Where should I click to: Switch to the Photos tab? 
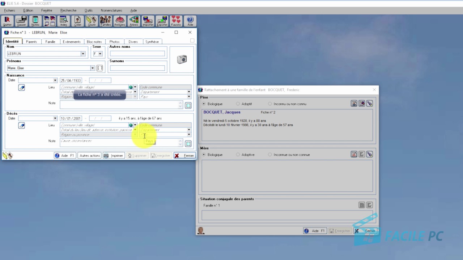(x=114, y=42)
